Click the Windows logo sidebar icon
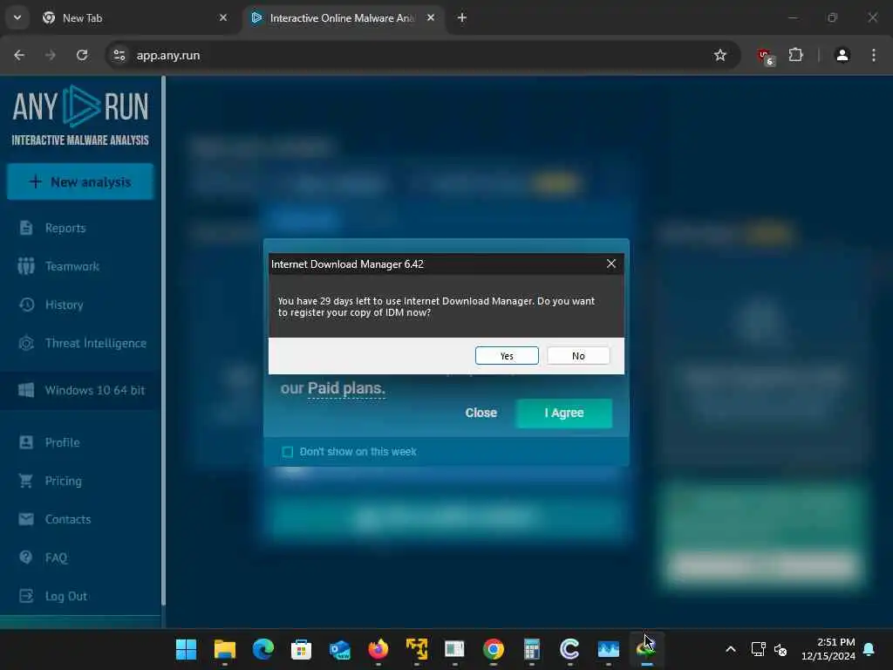Image resolution: width=893 pixels, height=670 pixels. [26, 390]
